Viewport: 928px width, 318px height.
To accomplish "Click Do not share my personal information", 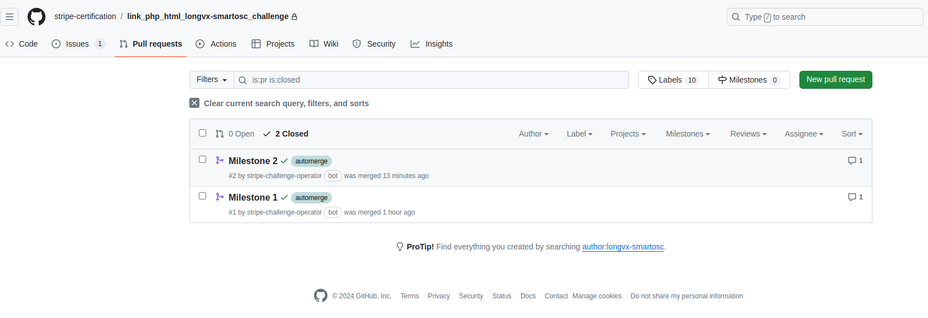I will click(686, 296).
